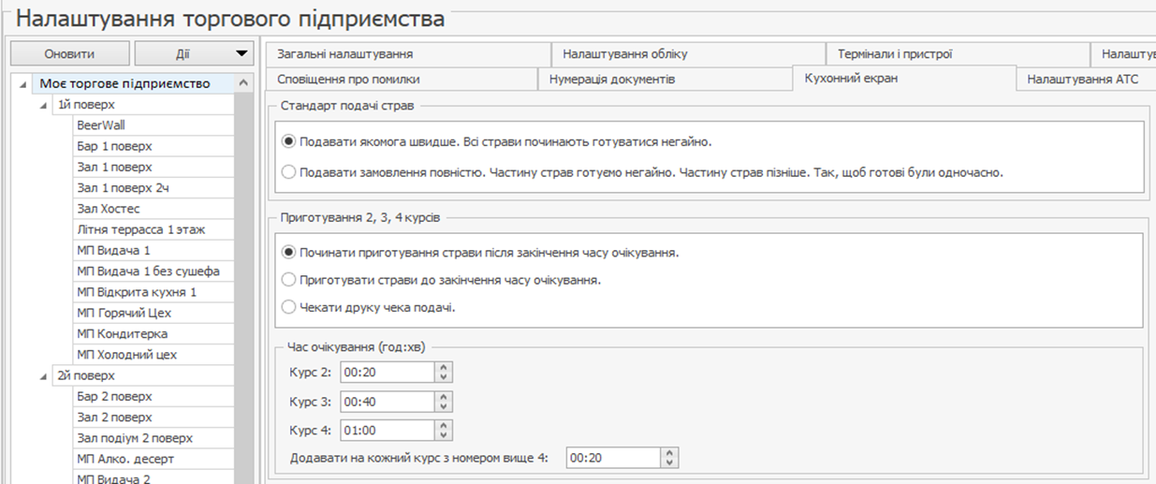The image size is (1156, 484).
Task: Decrease Курс 4 time with down arrow
Action: click(444, 435)
